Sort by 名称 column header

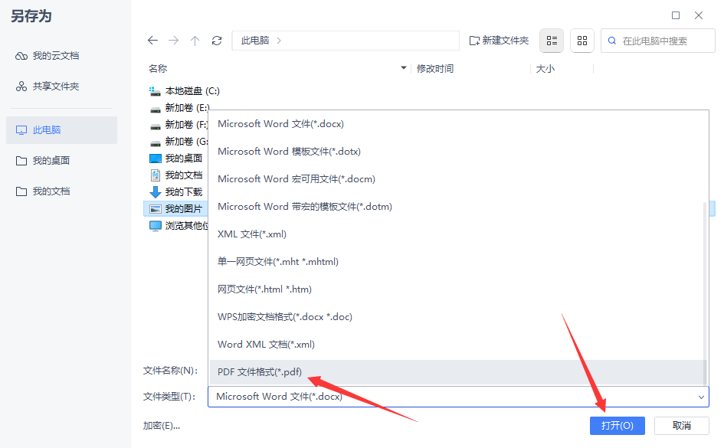click(x=158, y=69)
